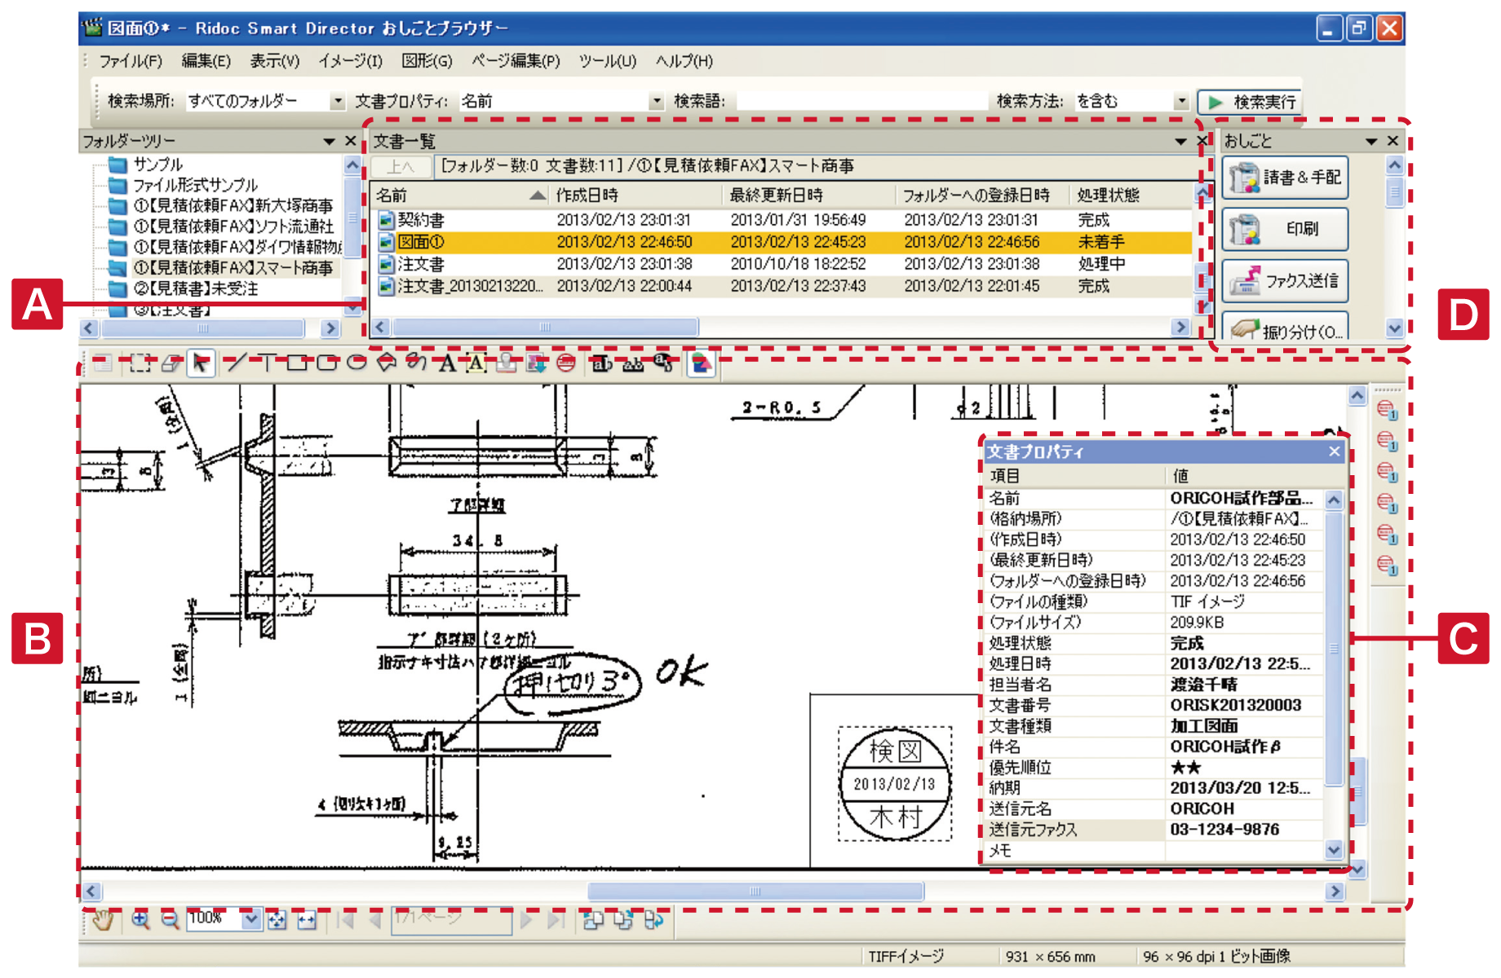
Task: Select the arrow pointer tool
Action: 200,363
